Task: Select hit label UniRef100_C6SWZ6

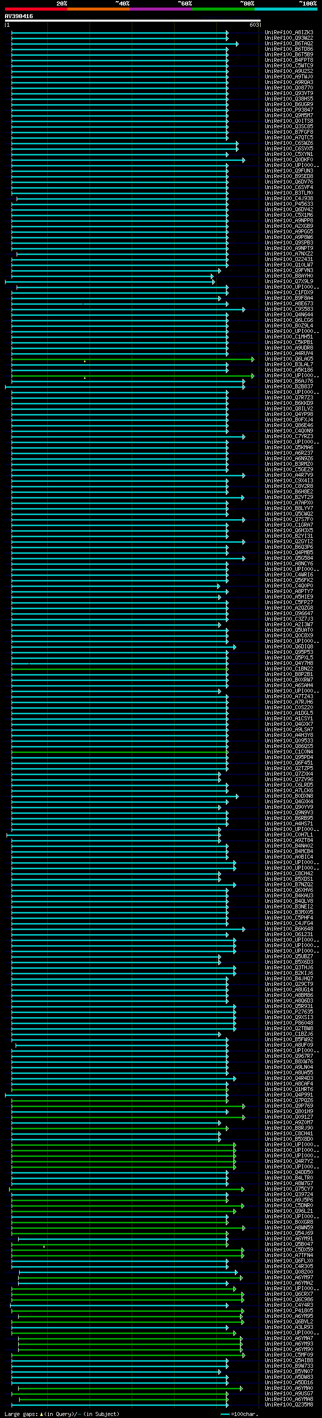Action: pos(289,143)
